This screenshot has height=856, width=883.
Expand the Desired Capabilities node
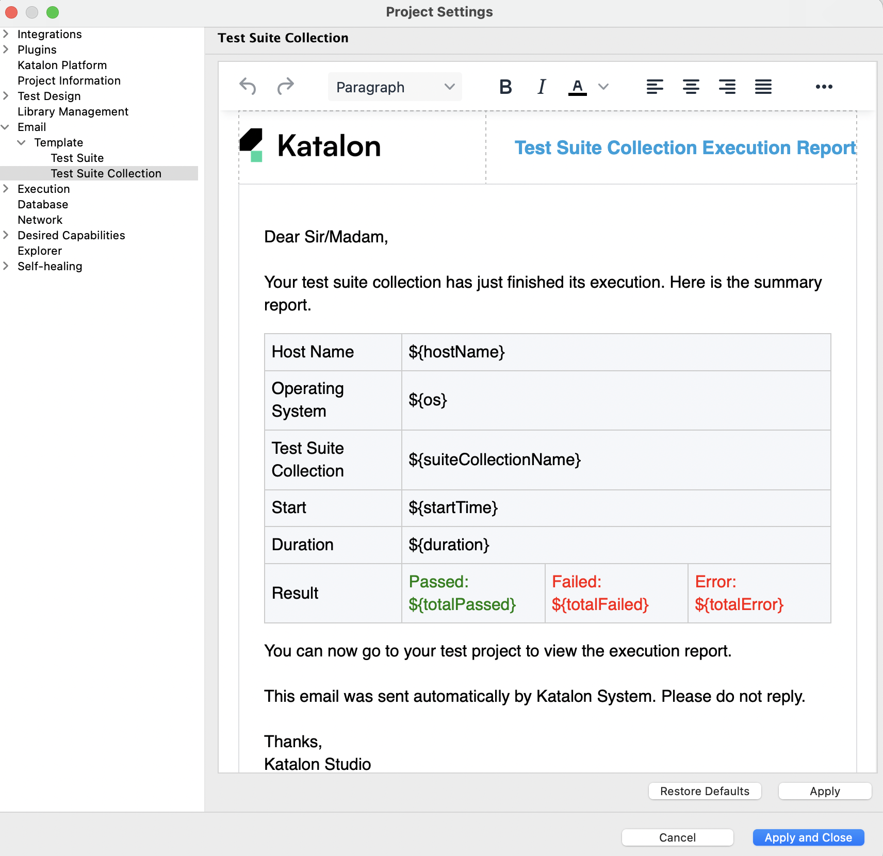click(6, 235)
